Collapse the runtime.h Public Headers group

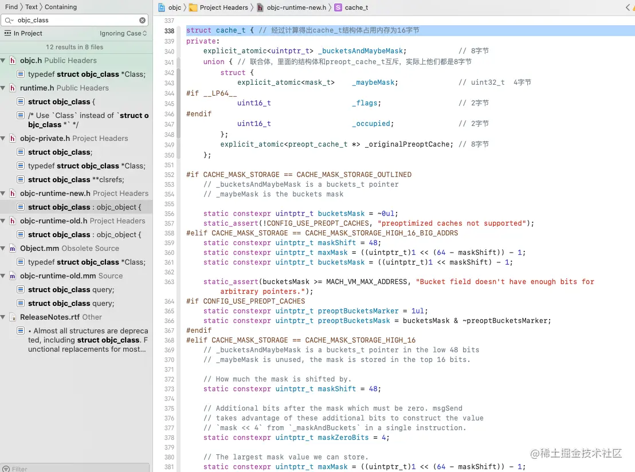[x=3, y=88]
